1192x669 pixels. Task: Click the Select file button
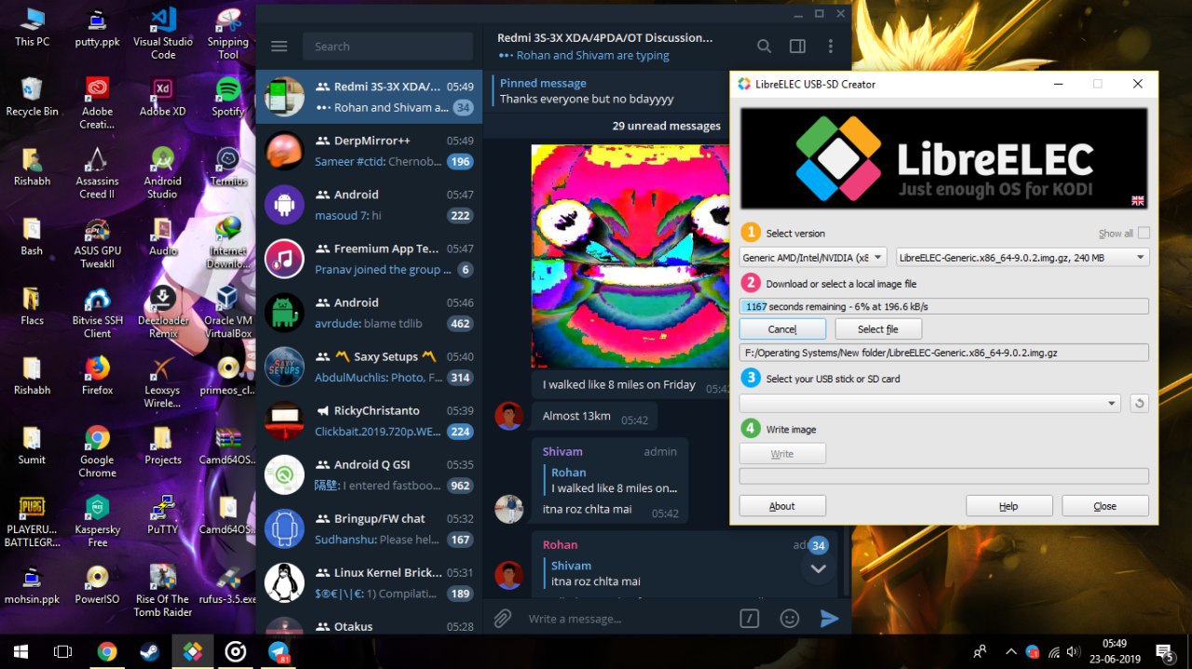[x=878, y=328]
